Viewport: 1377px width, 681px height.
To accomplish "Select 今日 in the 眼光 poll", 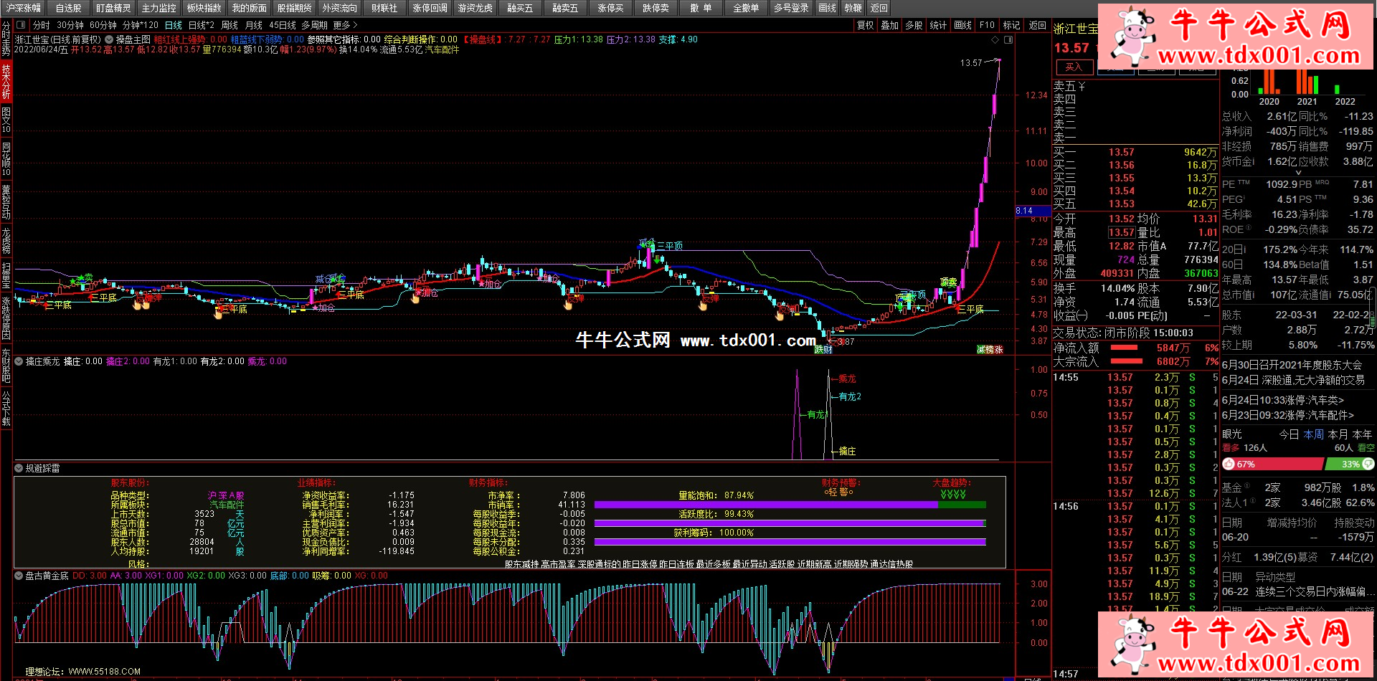I will click(1289, 434).
